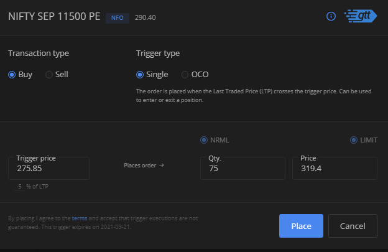Focus the Trigger price field
This screenshot has width=388, height=252.
click(48, 168)
